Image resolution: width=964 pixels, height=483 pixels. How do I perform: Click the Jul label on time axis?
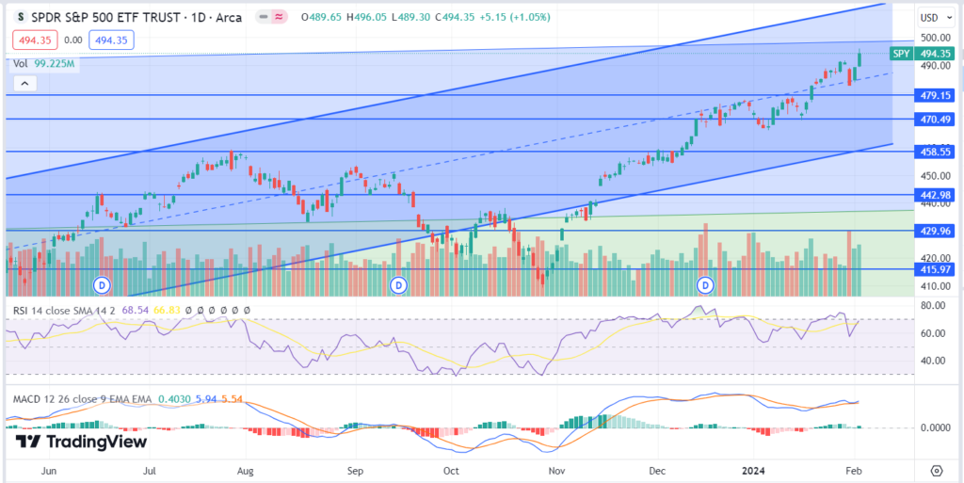pos(150,471)
